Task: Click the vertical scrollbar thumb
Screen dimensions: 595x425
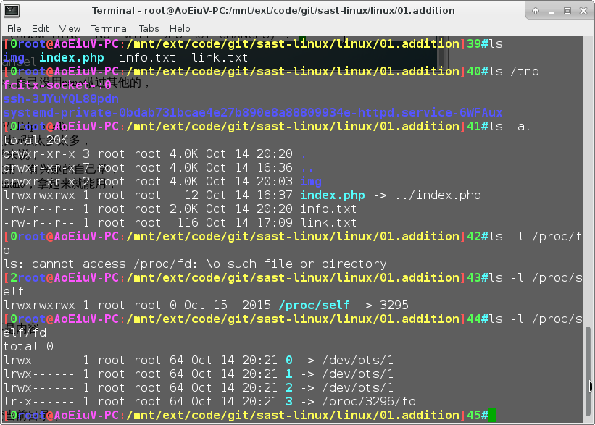Action: pyautogui.click(x=589, y=369)
